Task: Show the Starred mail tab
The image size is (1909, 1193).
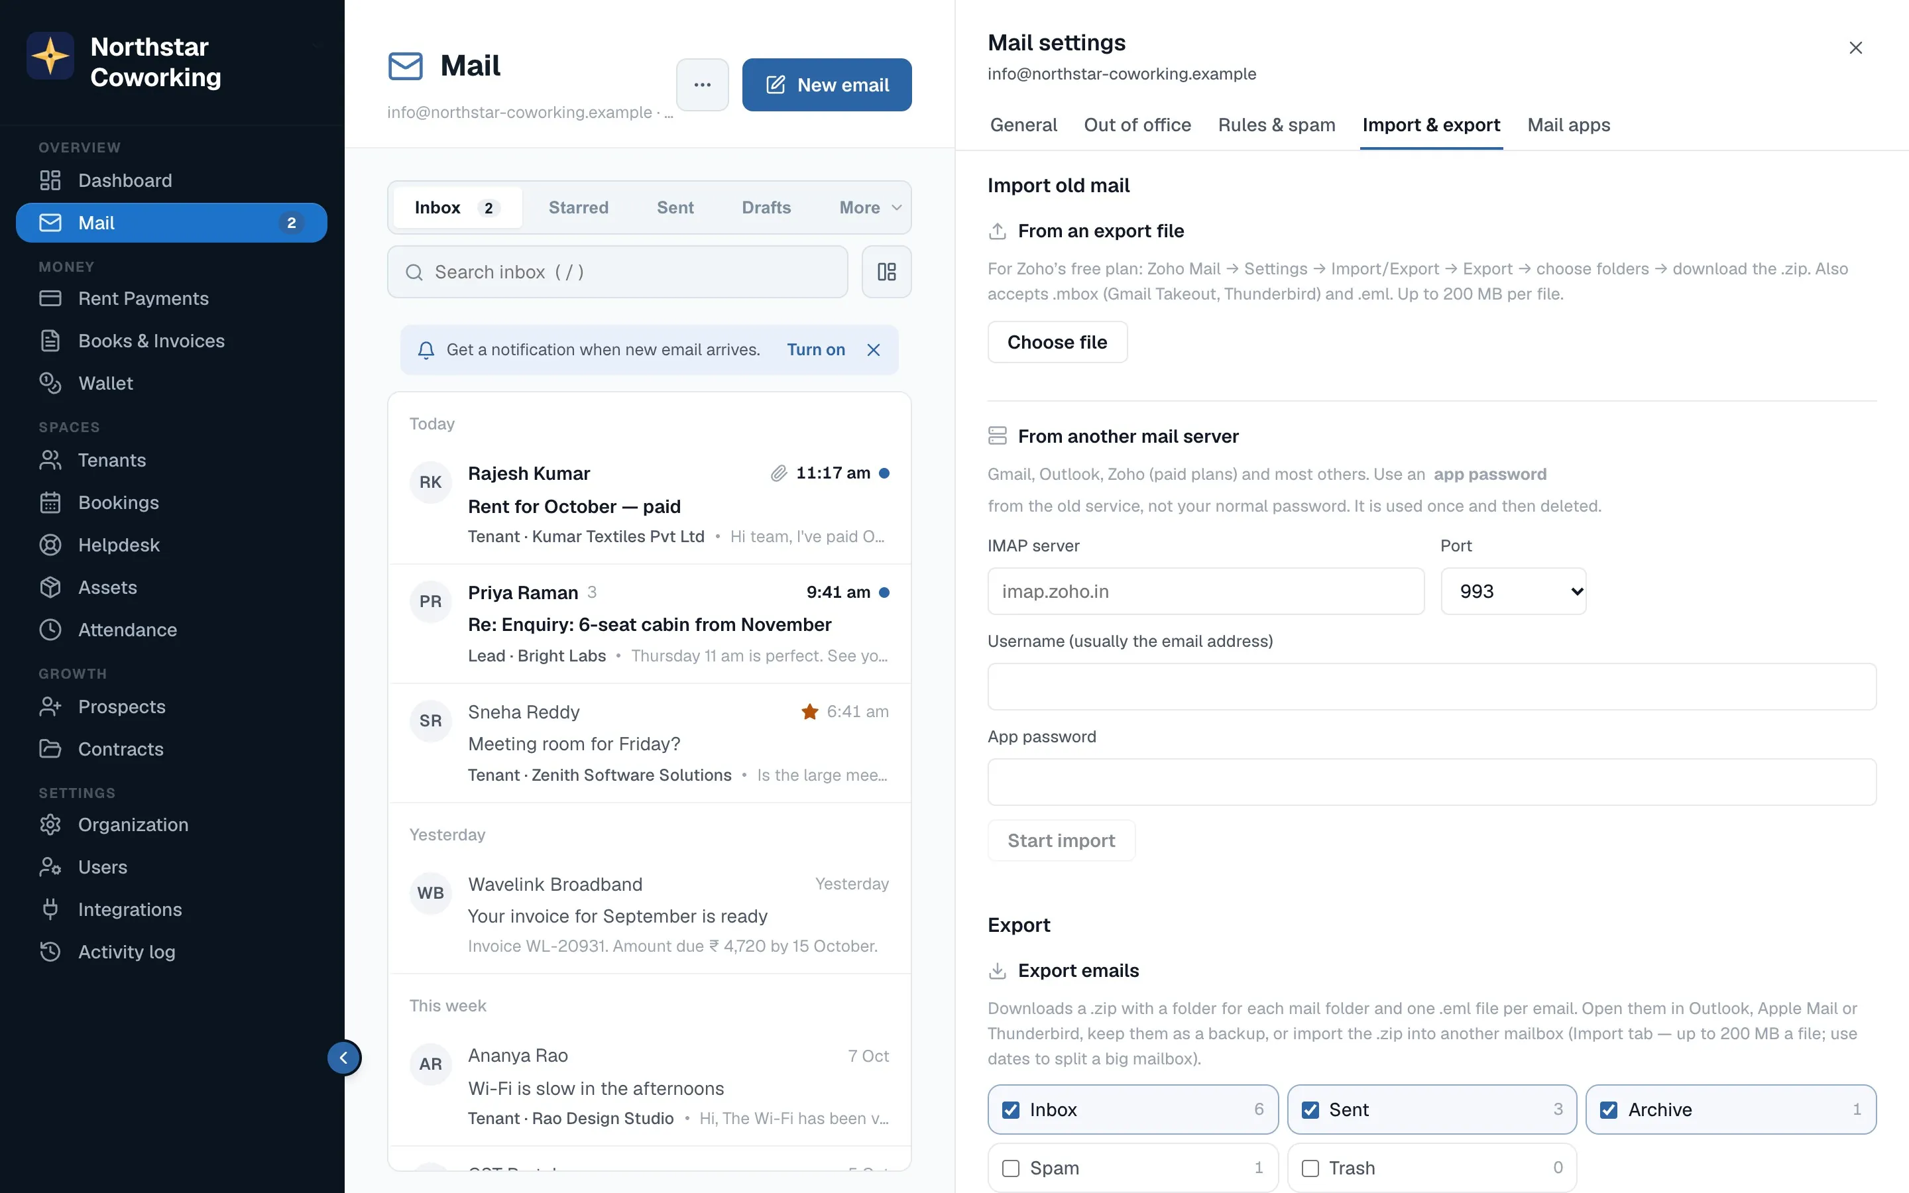Action: tap(578, 207)
